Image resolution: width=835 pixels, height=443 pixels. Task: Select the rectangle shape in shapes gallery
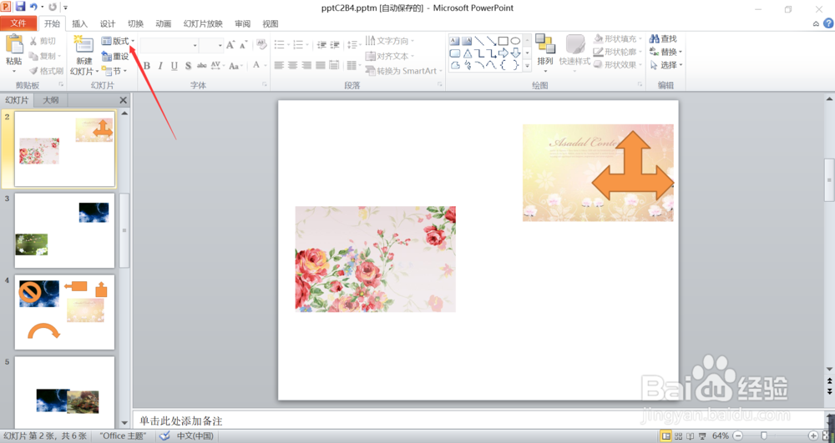[x=504, y=41]
